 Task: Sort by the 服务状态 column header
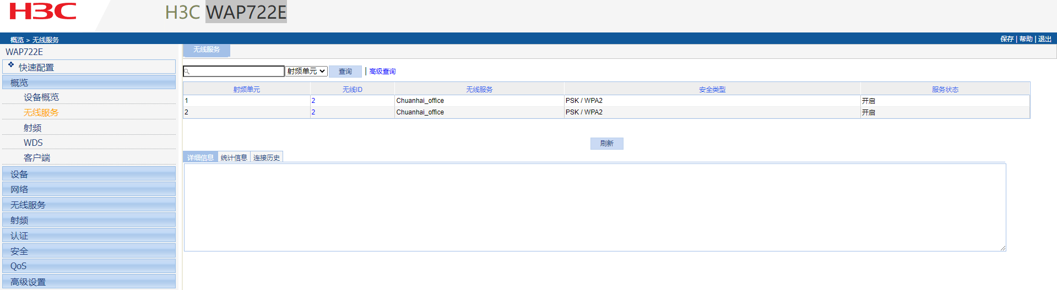pos(945,89)
